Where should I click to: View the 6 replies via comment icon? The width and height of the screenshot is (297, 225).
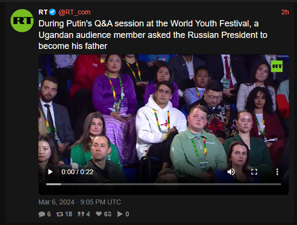point(45,214)
